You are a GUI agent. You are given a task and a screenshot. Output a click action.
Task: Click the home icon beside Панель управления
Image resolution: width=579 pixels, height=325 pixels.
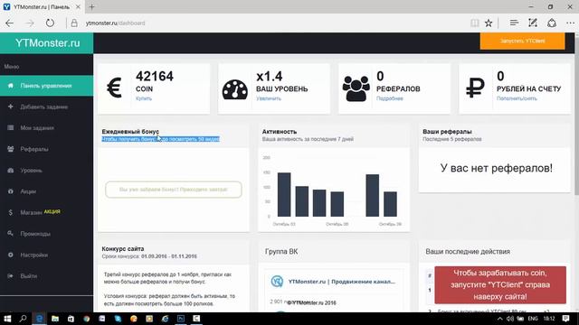[x=10, y=86]
